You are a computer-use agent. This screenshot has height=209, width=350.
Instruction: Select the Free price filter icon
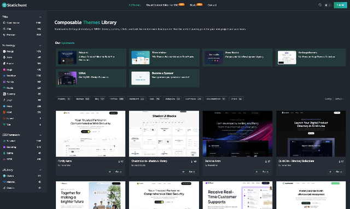coord(4,28)
